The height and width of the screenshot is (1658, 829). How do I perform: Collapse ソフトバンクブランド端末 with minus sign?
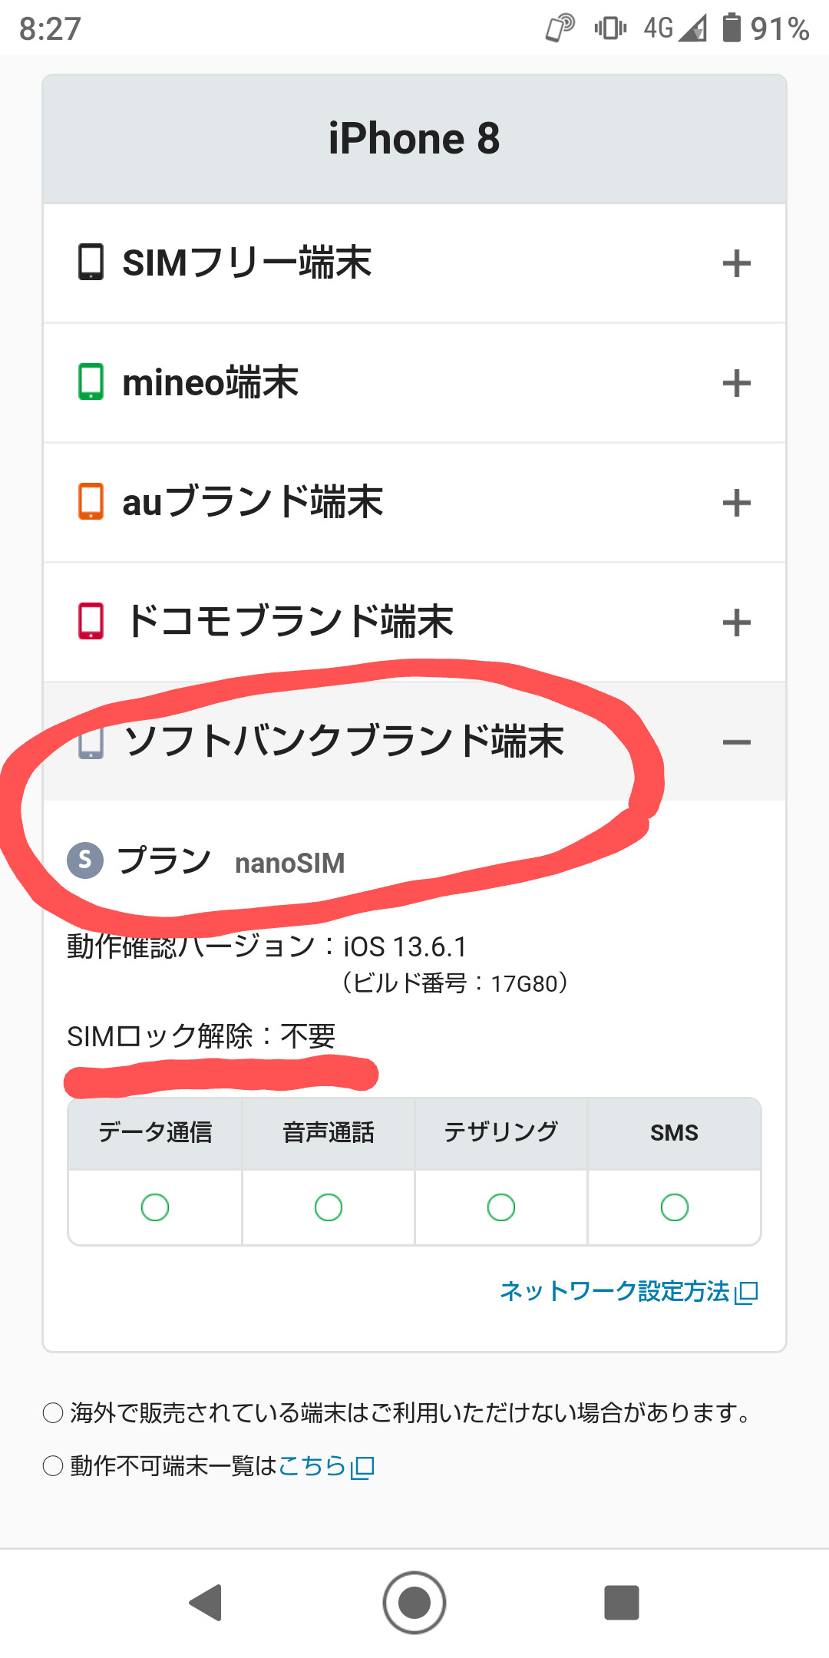click(736, 742)
